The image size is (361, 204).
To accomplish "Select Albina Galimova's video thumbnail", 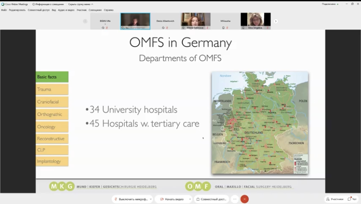I will 196,21.
